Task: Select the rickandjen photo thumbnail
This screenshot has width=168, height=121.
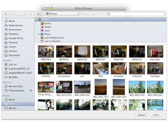Action: coord(155,51)
